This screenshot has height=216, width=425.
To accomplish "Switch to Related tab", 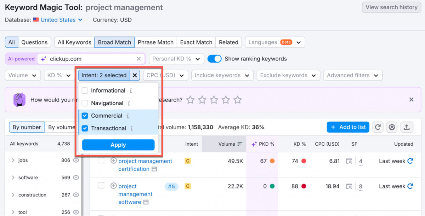I will click(228, 42).
